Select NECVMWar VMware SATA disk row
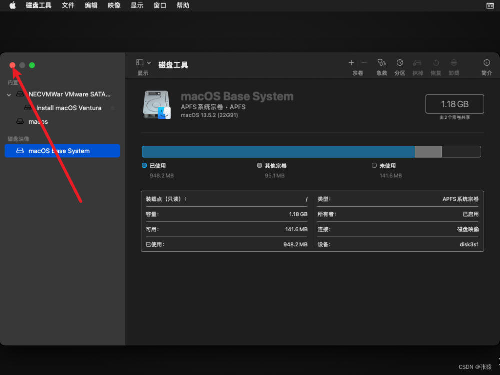This screenshot has width=500, height=375. 62,94
